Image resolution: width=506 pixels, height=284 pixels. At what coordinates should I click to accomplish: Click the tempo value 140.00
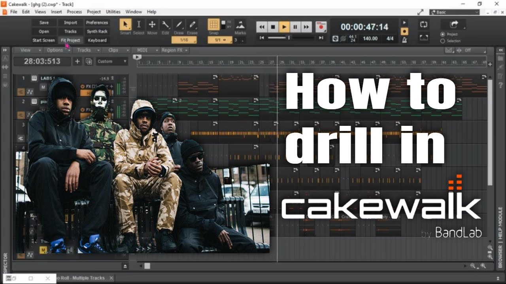coord(370,39)
